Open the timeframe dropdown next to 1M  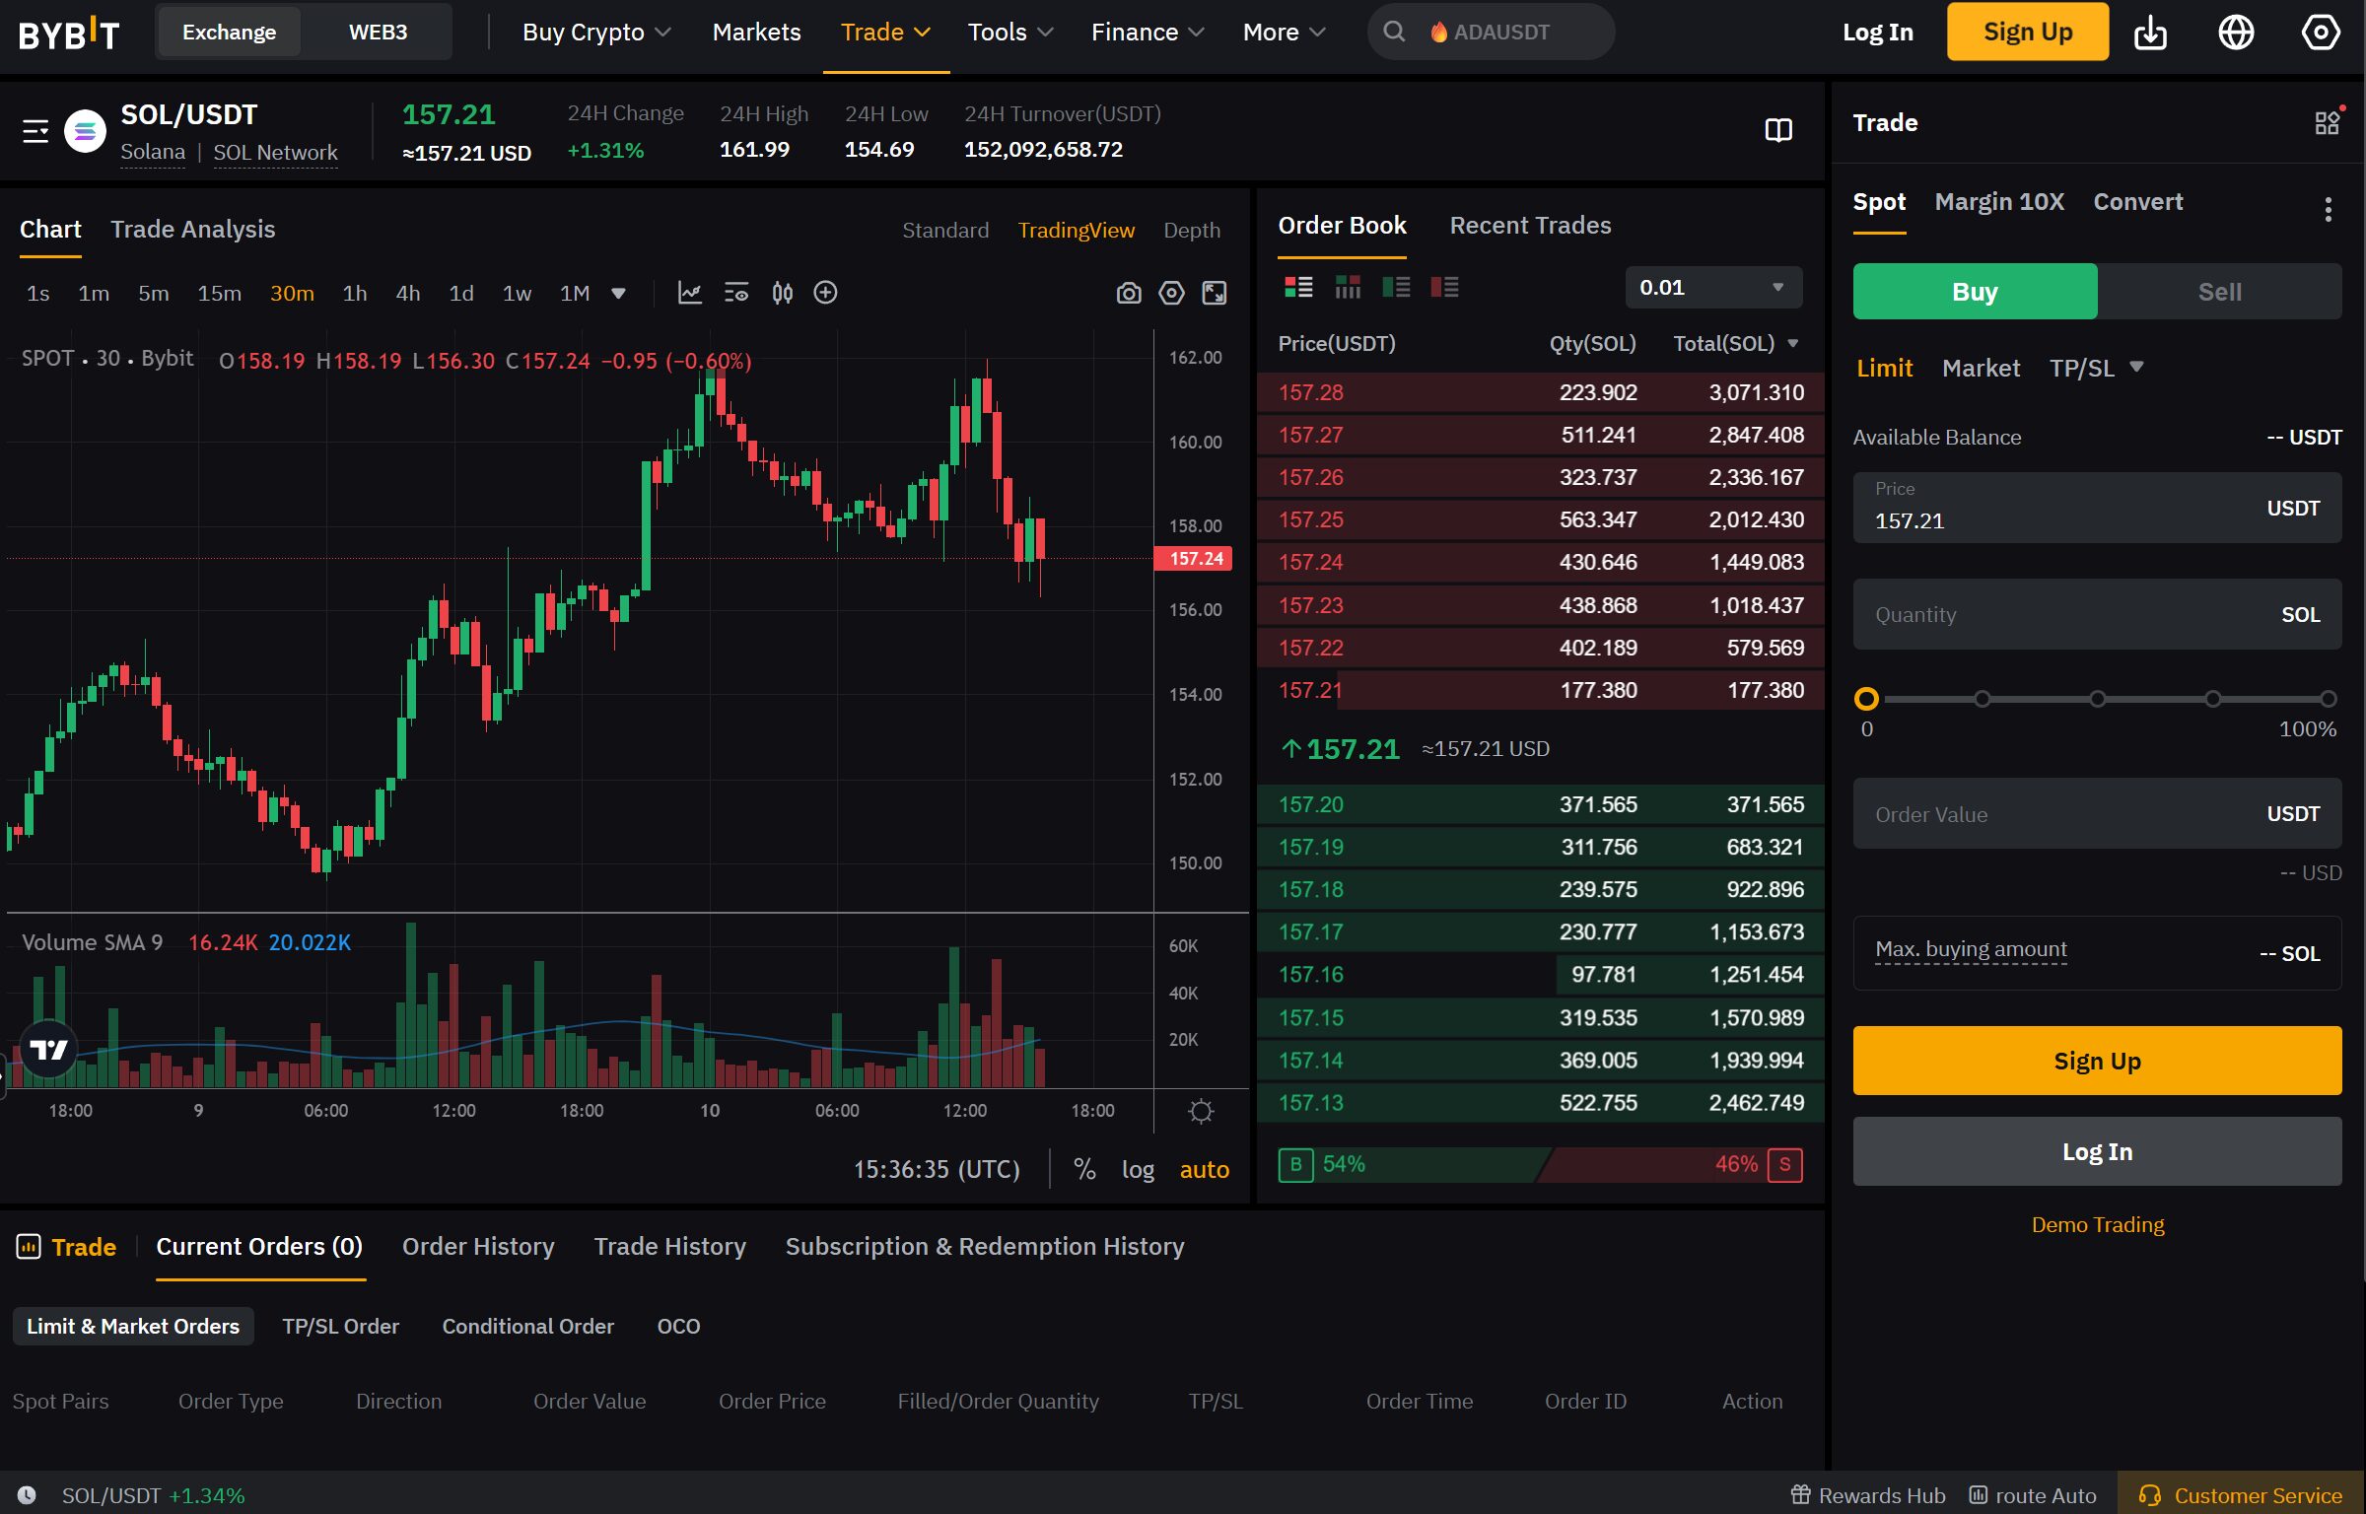tap(618, 293)
